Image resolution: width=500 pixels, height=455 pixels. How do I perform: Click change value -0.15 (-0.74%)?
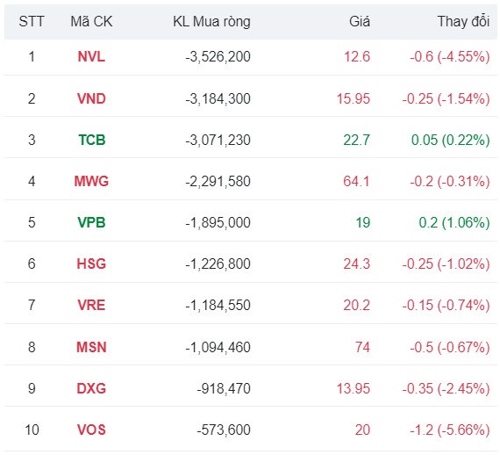(x=446, y=306)
